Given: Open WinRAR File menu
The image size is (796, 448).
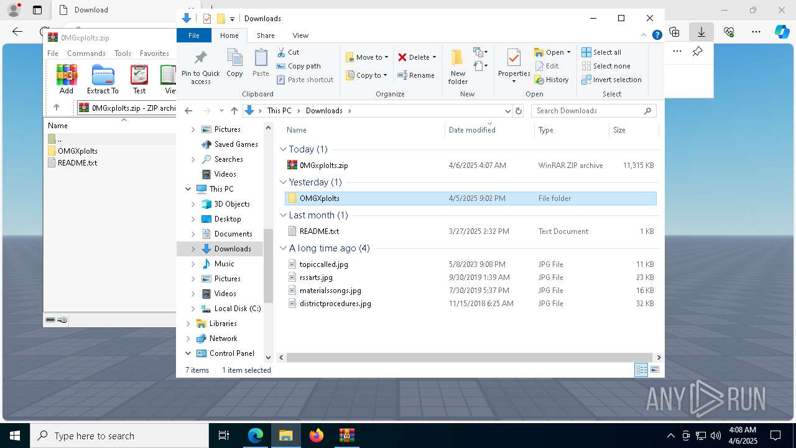Looking at the screenshot, I should (53, 54).
